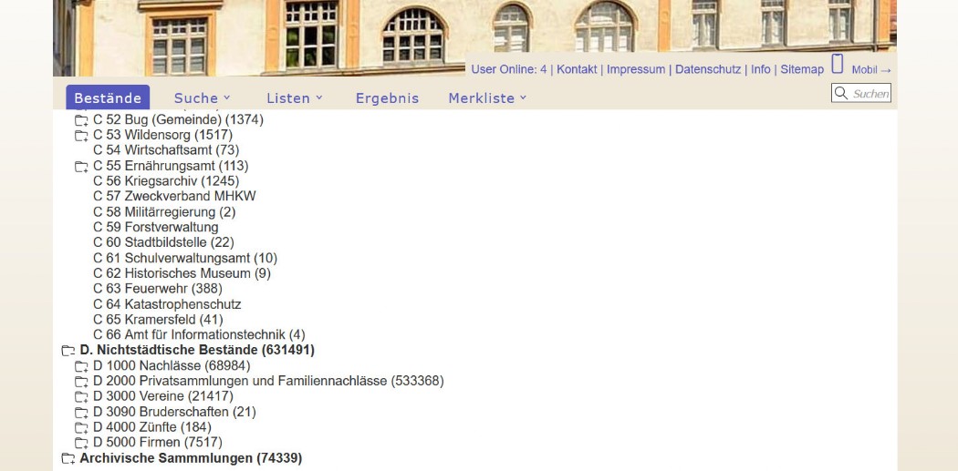
Task: Switch to the Bestände tab
Action: click(108, 98)
